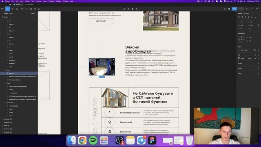
Task: Open Page 1 pages dropdown
Action: 33,13
